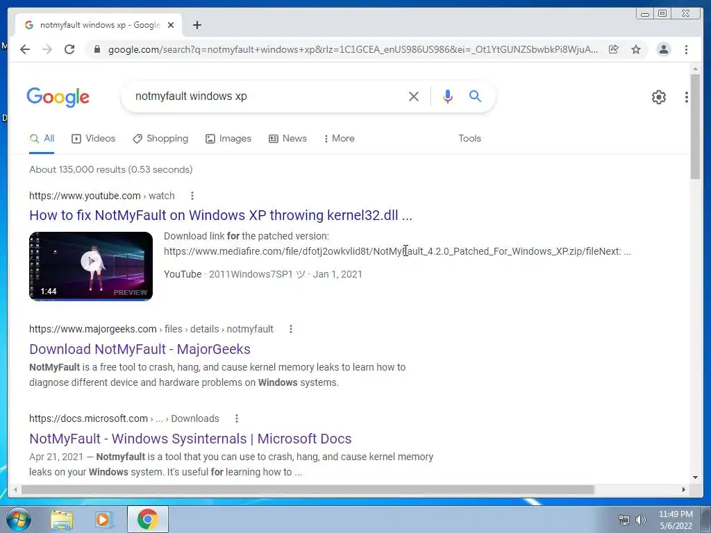
Task: Bookmark this page with the star
Action: coord(636,49)
